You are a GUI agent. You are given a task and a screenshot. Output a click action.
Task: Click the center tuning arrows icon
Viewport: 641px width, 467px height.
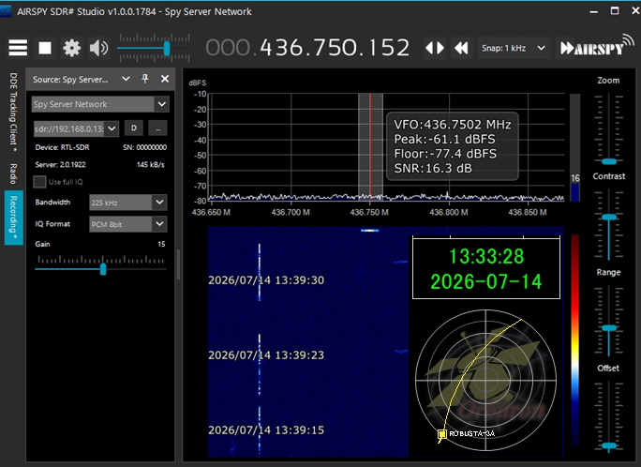click(435, 48)
